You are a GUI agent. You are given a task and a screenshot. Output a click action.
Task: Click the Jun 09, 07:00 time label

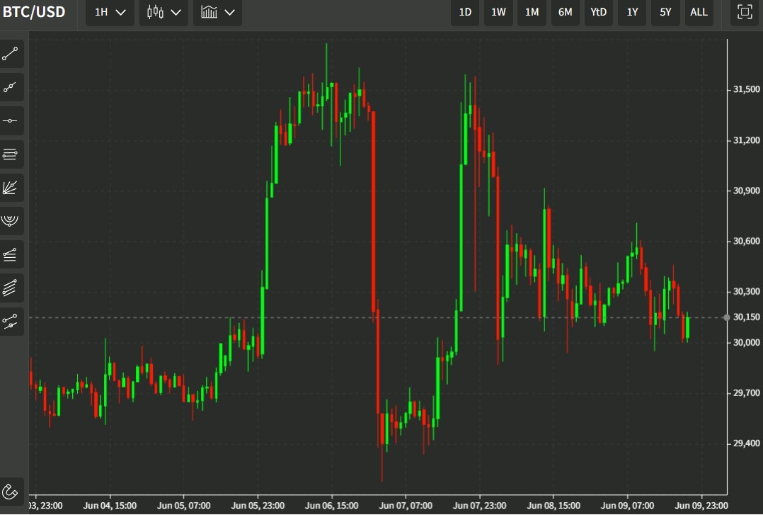[628, 506]
